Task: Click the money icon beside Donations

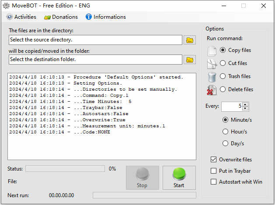Action: (47, 17)
